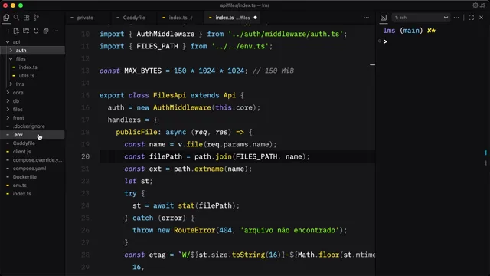Open terminal panel more actions ellipsis

[456, 18]
